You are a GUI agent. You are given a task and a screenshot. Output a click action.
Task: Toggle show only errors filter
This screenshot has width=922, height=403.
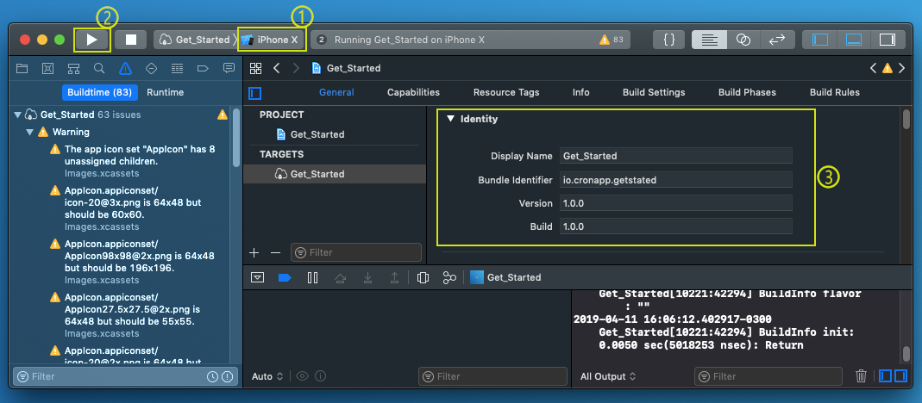pyautogui.click(x=228, y=376)
